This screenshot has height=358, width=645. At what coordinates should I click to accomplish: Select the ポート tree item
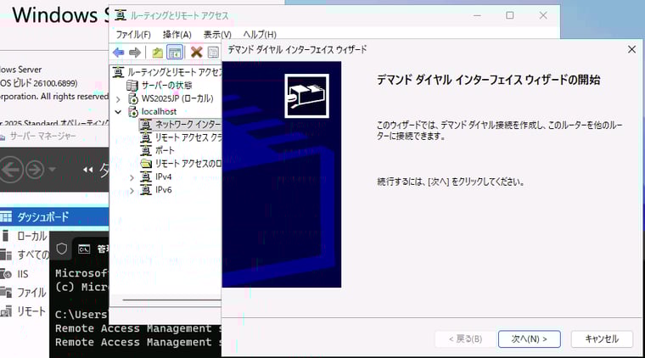point(158,150)
